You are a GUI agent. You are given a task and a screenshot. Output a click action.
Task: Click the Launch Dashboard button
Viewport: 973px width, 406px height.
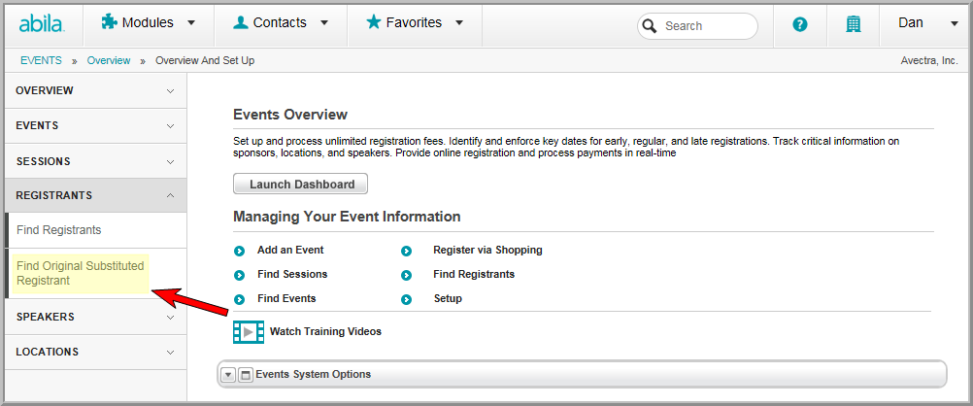(x=301, y=185)
